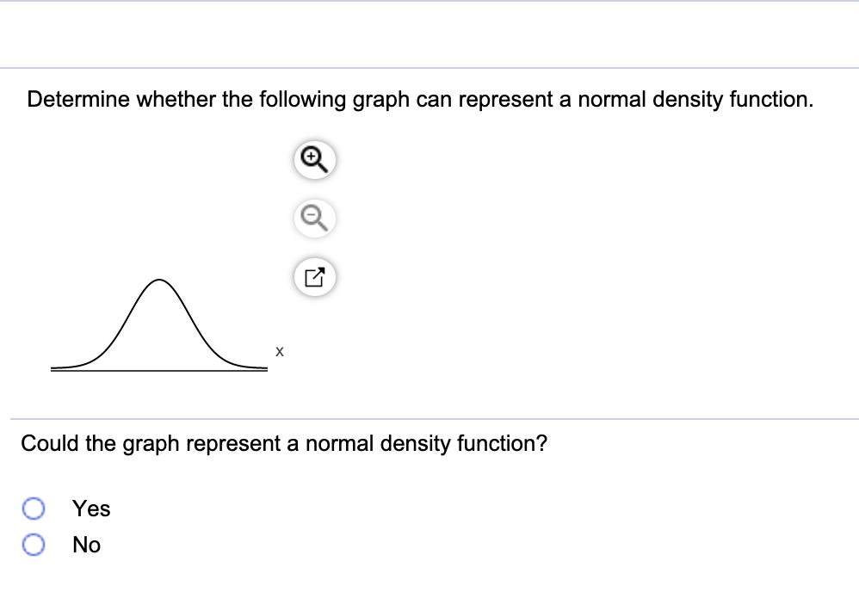This screenshot has width=859, height=592.
Task: Select the Yes radio button
Action: click(x=33, y=509)
